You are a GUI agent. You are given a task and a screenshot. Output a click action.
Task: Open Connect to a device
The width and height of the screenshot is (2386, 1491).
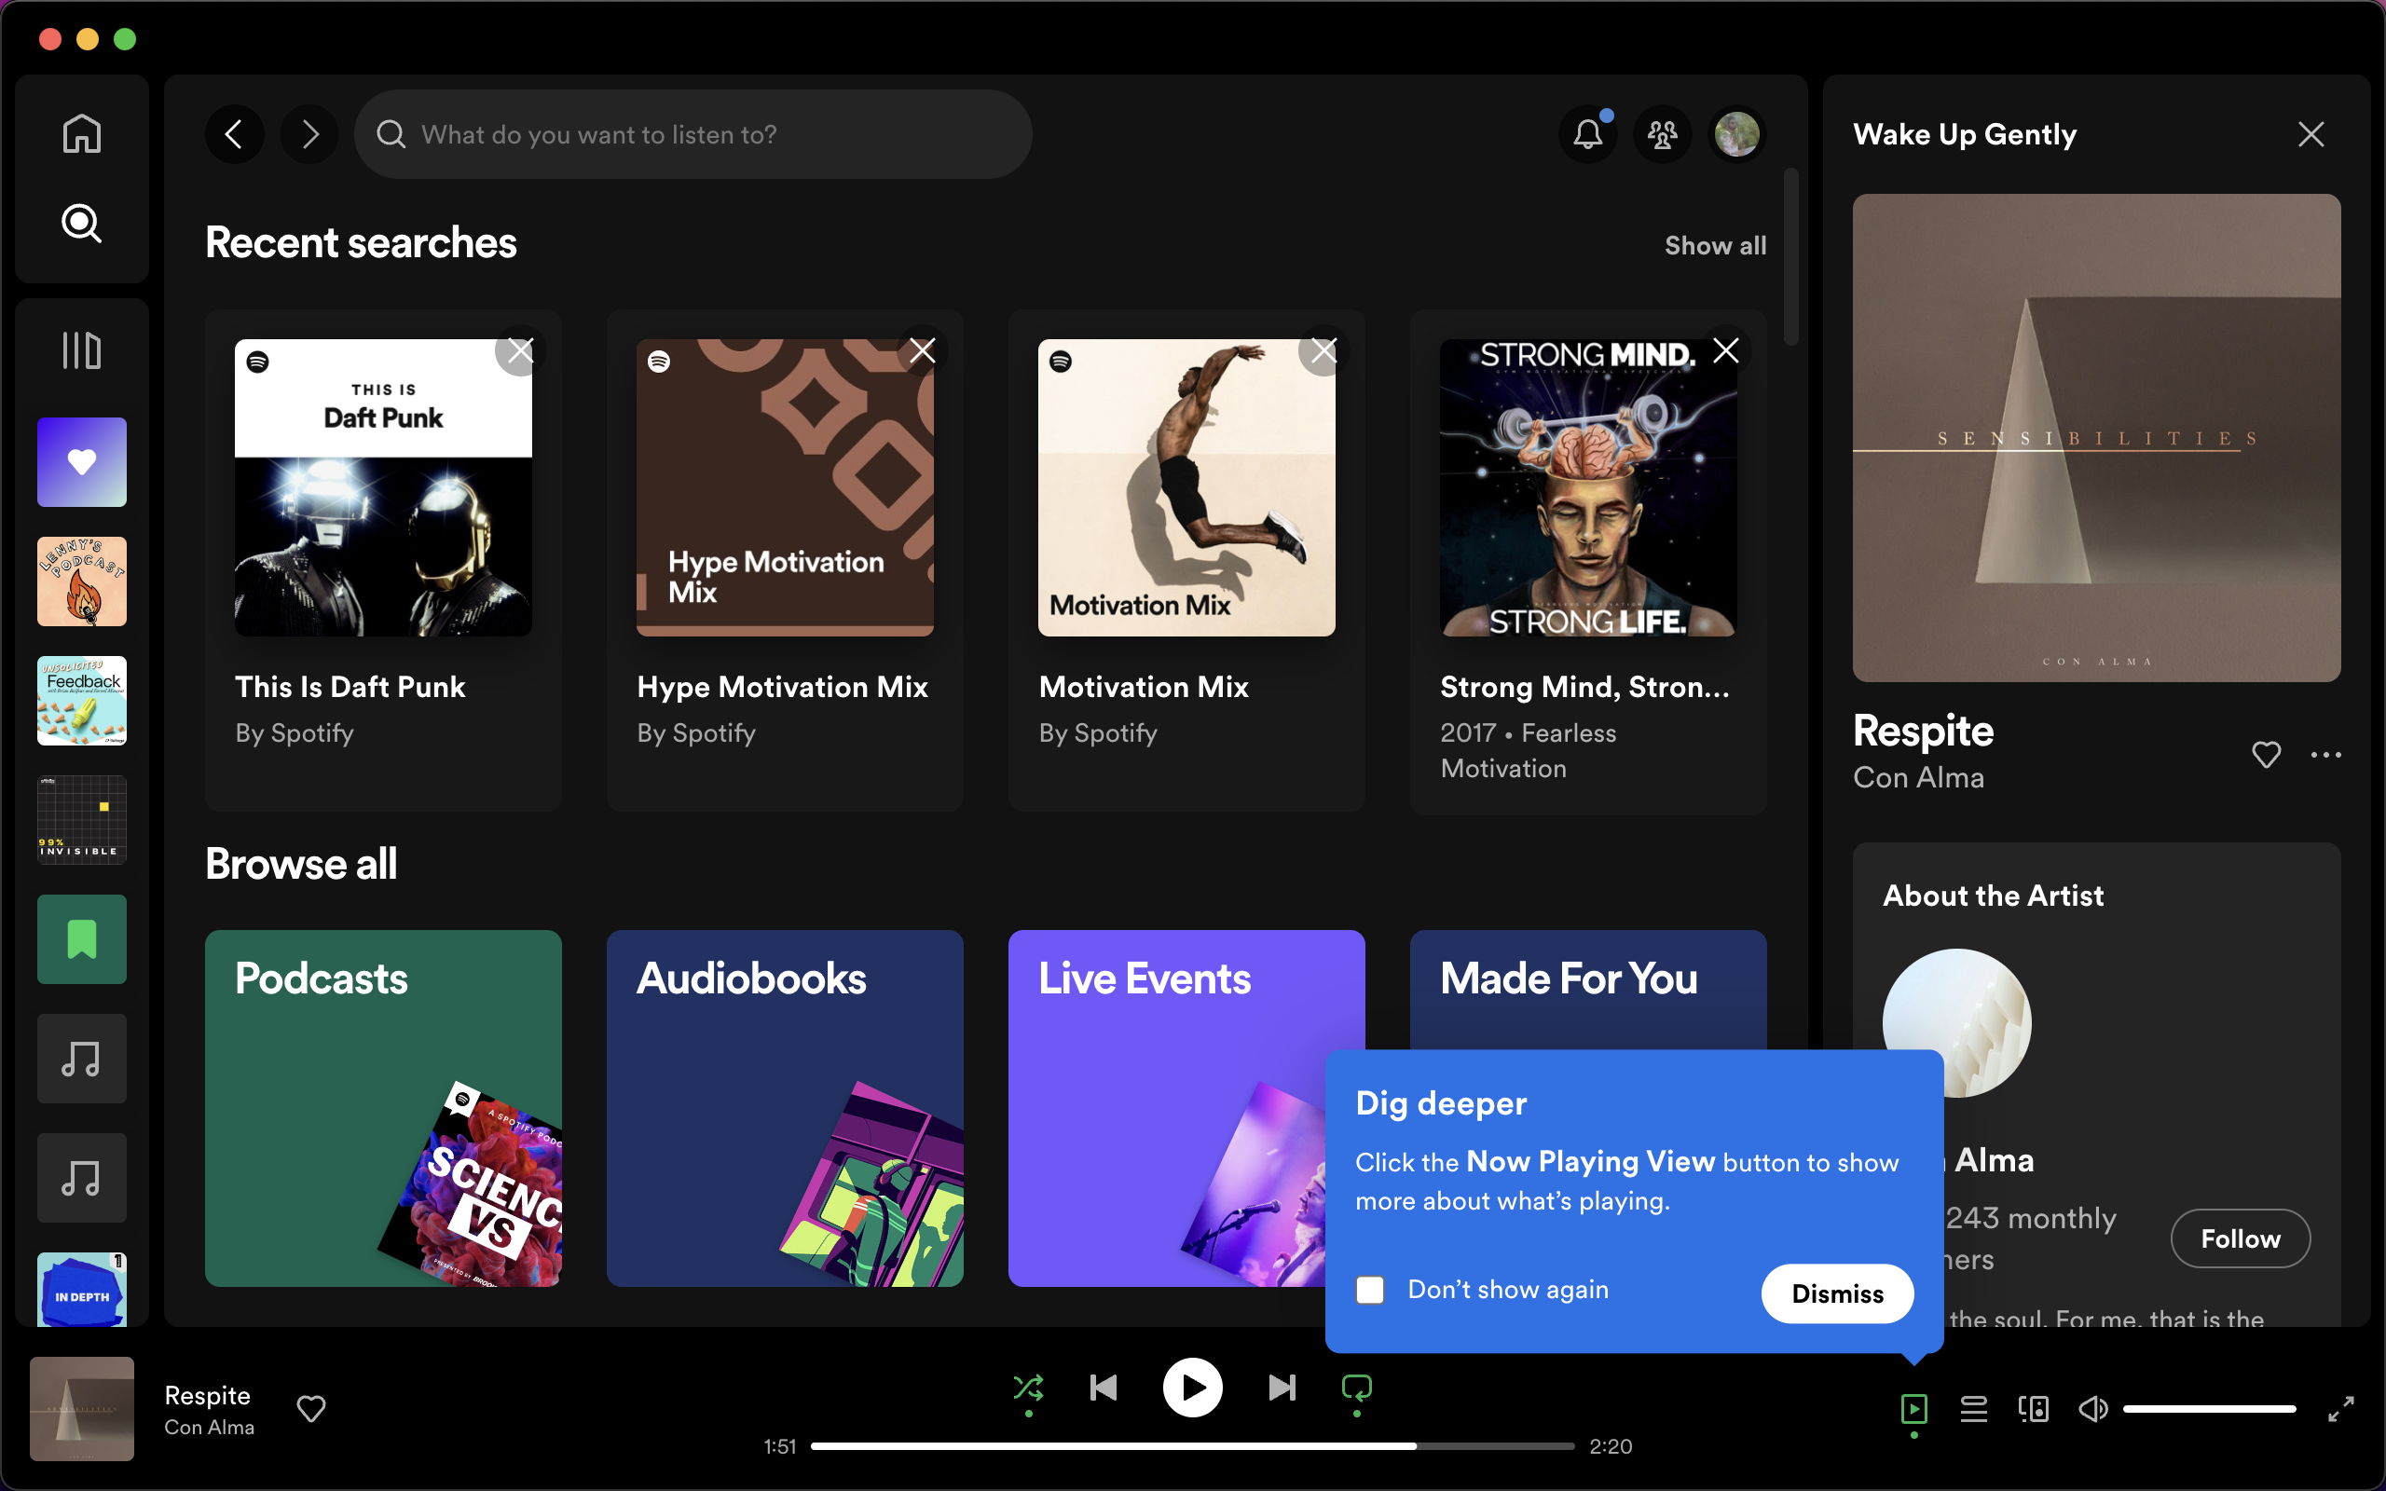(2033, 1409)
